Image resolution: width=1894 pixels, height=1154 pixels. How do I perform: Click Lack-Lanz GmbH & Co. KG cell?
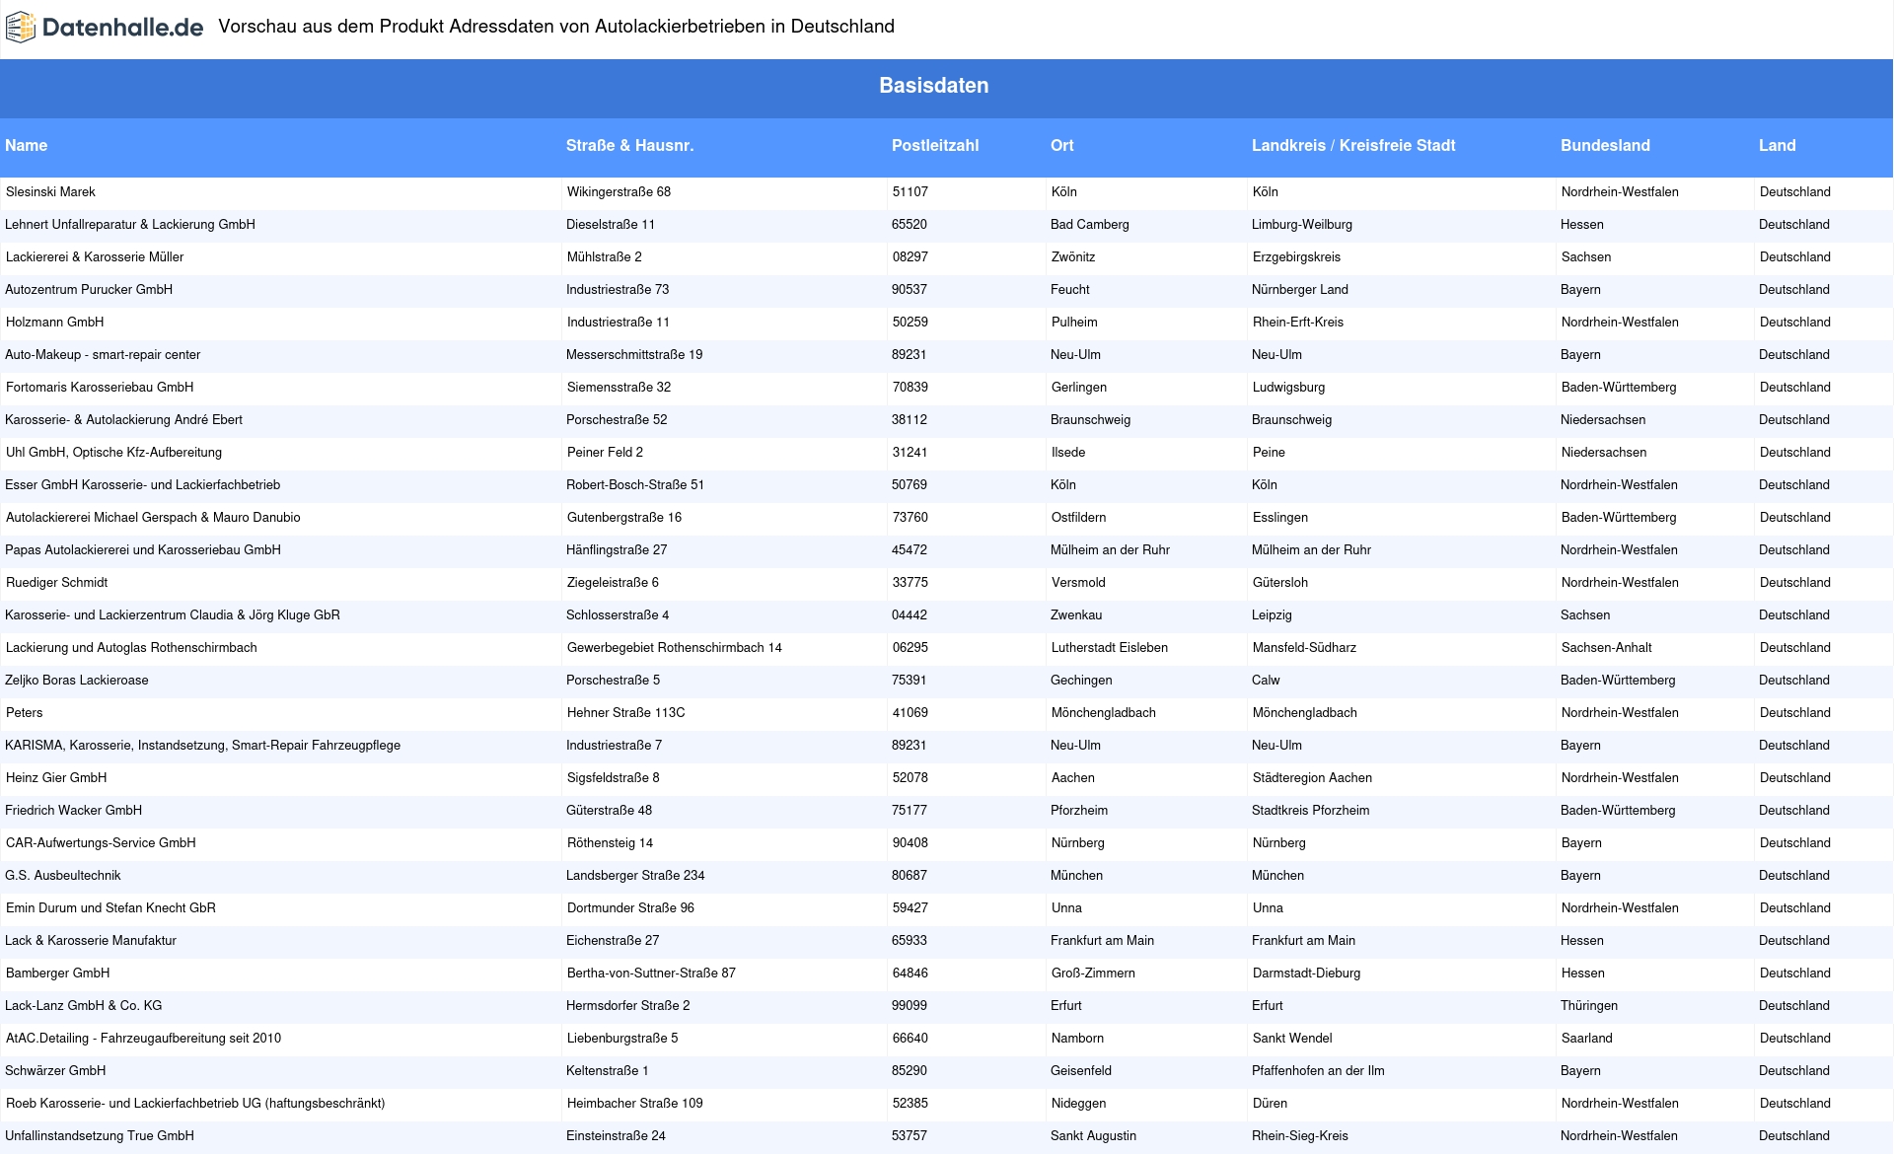(x=84, y=1006)
